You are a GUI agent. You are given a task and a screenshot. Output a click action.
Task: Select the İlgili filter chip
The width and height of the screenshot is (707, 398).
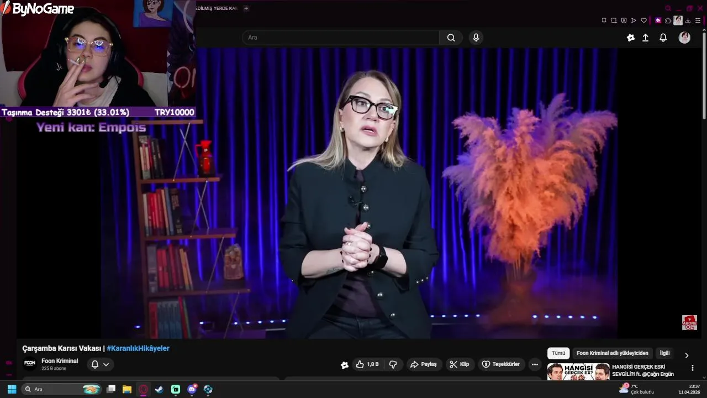coord(664,353)
